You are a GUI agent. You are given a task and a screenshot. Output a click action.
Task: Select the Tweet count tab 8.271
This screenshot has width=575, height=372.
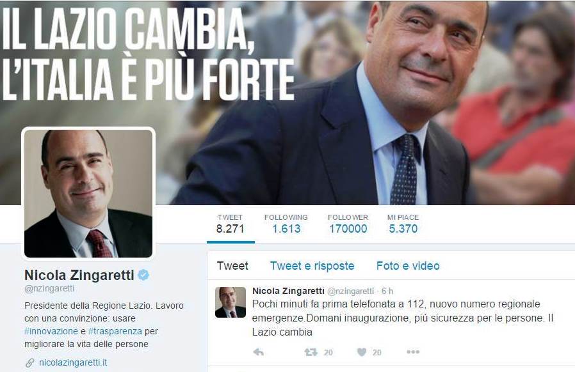(x=230, y=224)
